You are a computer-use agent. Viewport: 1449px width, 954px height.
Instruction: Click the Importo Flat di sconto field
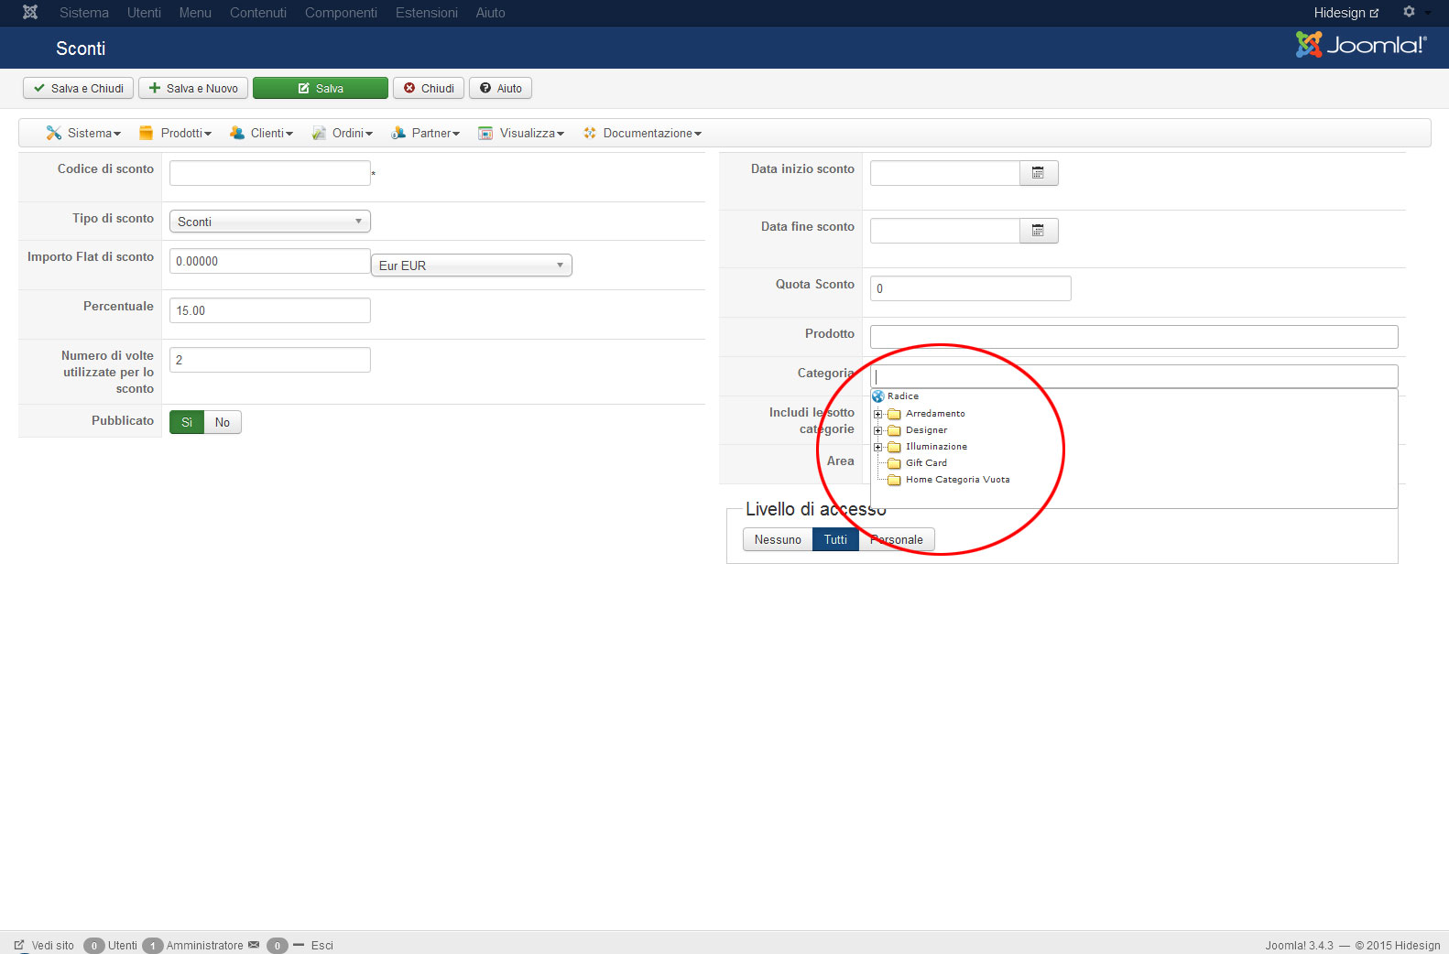[270, 261]
